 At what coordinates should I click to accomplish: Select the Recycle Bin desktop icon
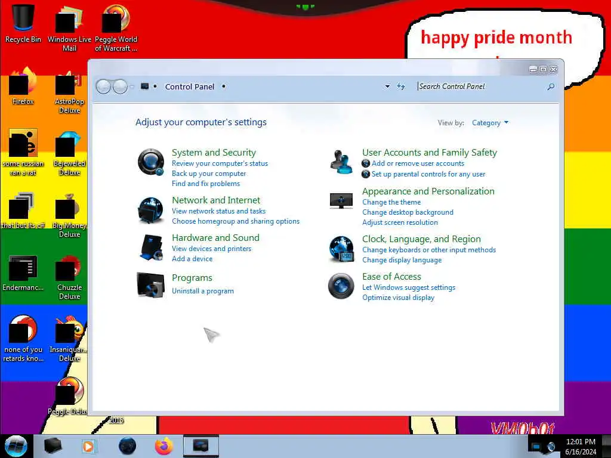(x=23, y=23)
